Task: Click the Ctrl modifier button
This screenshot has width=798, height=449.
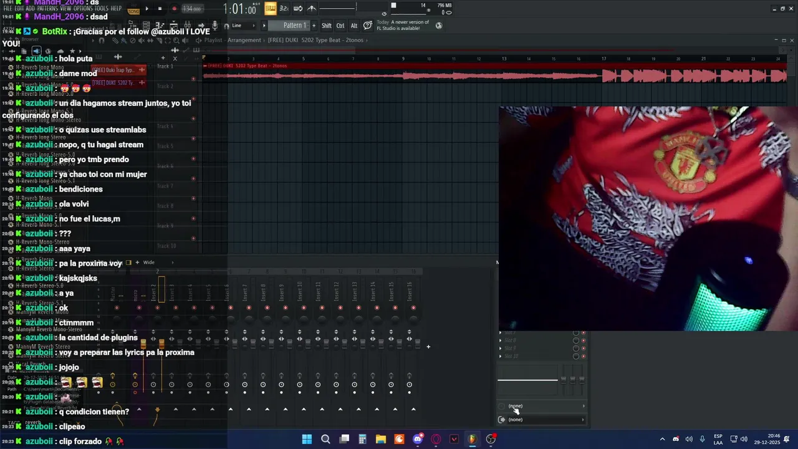Action: (340, 26)
